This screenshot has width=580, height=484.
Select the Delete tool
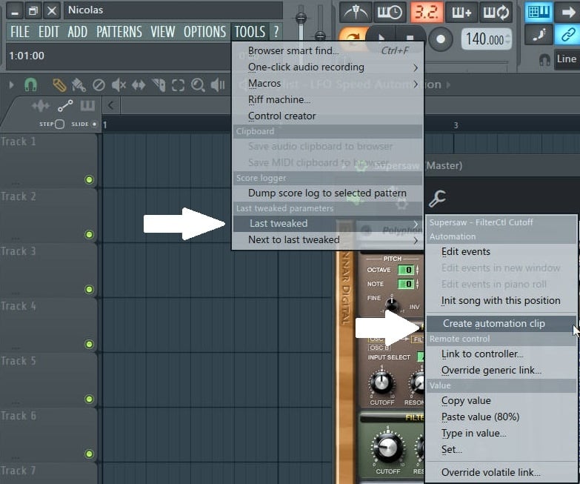(x=99, y=85)
